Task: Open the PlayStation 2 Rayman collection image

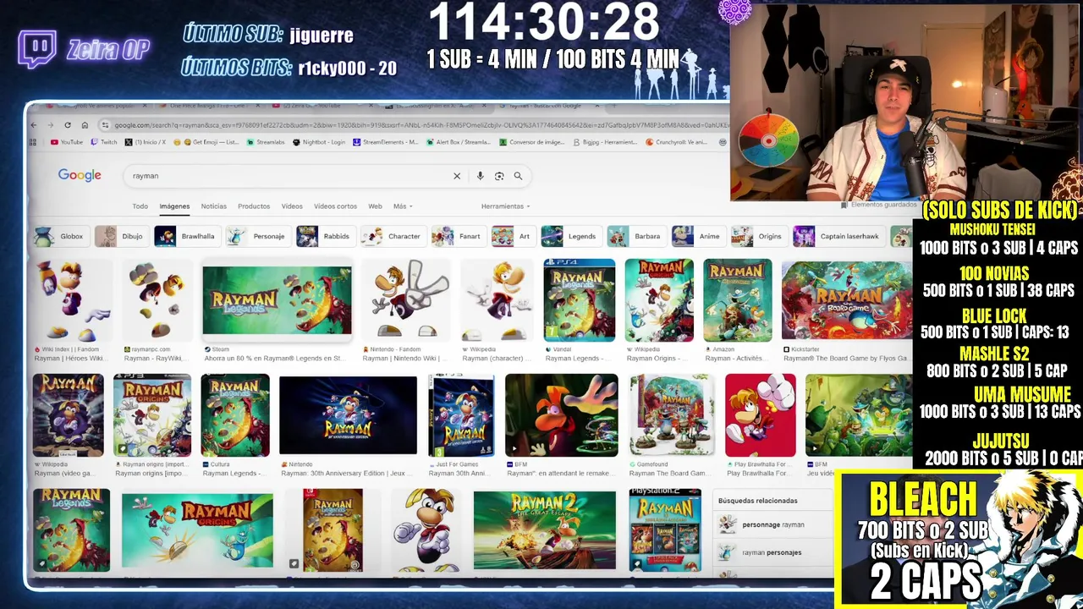Action: pos(665,530)
